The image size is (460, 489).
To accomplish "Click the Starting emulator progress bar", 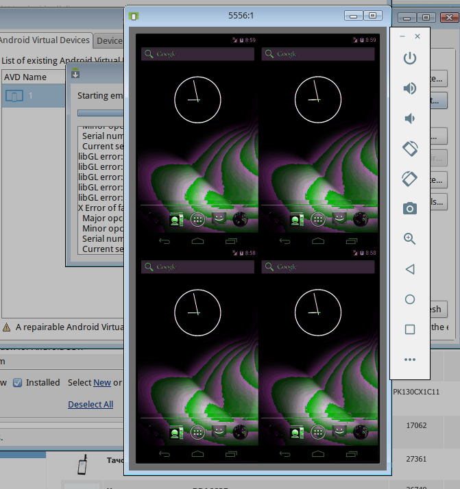I will (100, 113).
